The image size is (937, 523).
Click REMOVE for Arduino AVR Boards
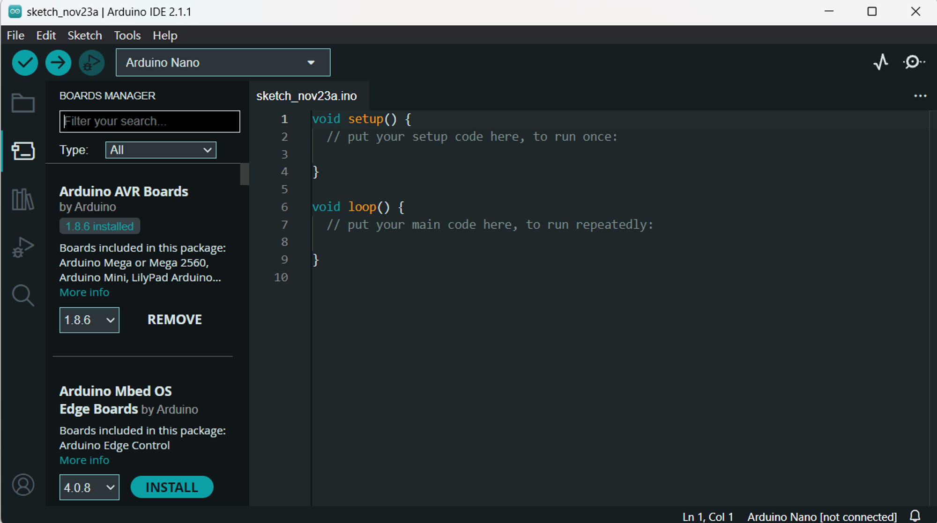[175, 320]
